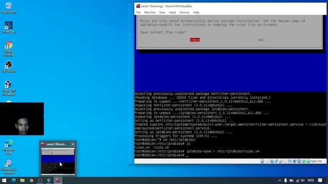
Task: Show hidden system tray icons
Action: (x=280, y=180)
